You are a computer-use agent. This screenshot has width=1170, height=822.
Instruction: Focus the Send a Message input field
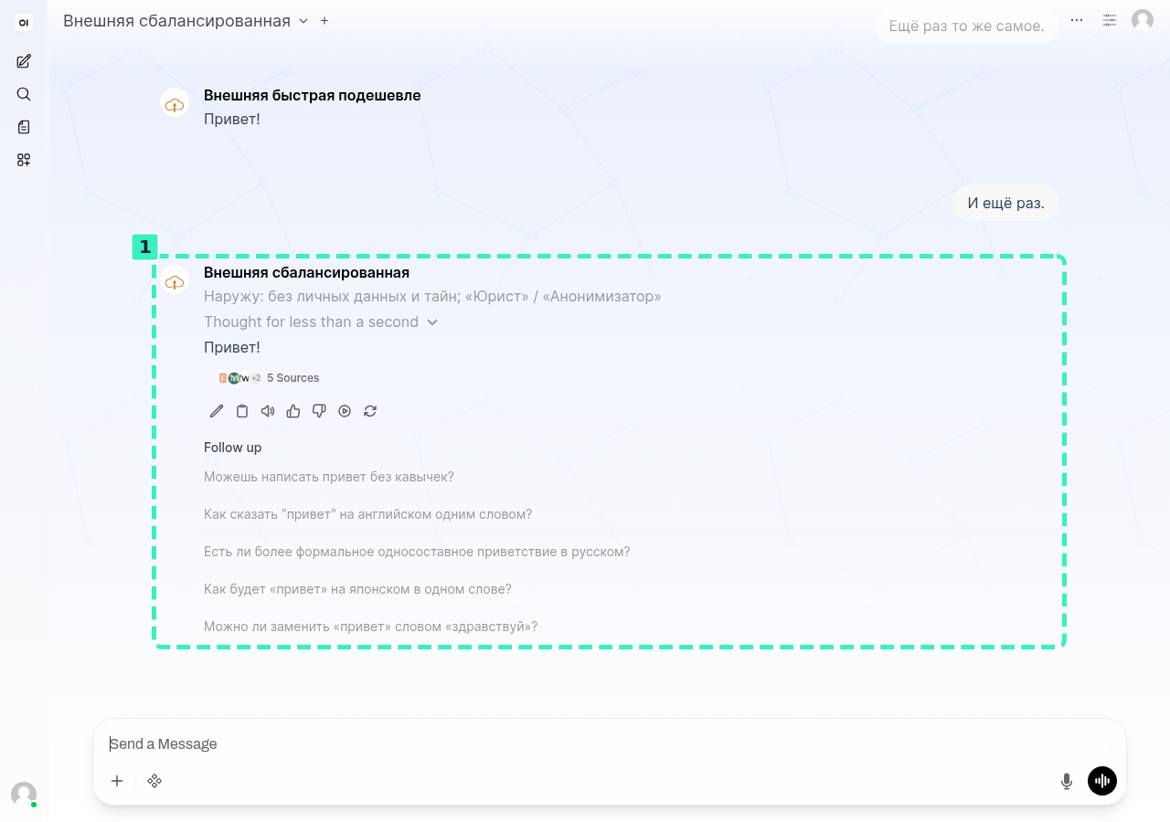coord(610,743)
